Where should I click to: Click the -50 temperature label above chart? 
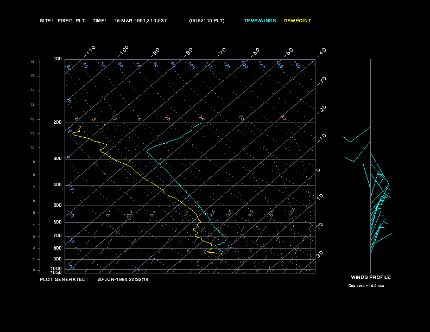[288, 53]
